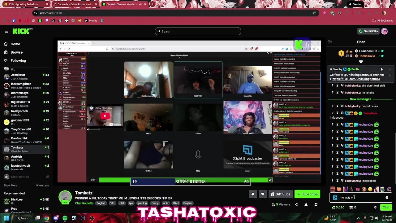Open the Chat Roulette category link

pos(84,203)
